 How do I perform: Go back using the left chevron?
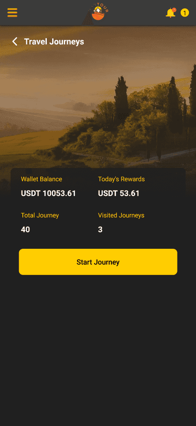pos(15,42)
